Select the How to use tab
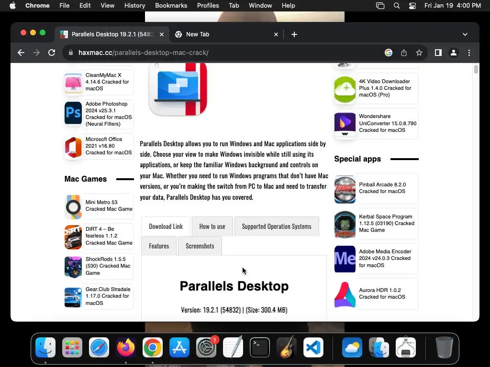The width and height of the screenshot is (490, 367). pos(212,227)
